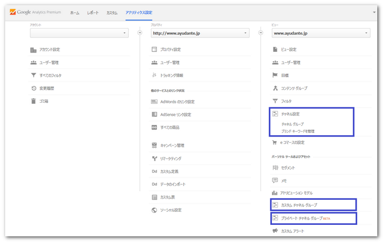This screenshot has width=383, height=242.
Task: Open ブランド キーワードを管理
Action: pos(298,131)
